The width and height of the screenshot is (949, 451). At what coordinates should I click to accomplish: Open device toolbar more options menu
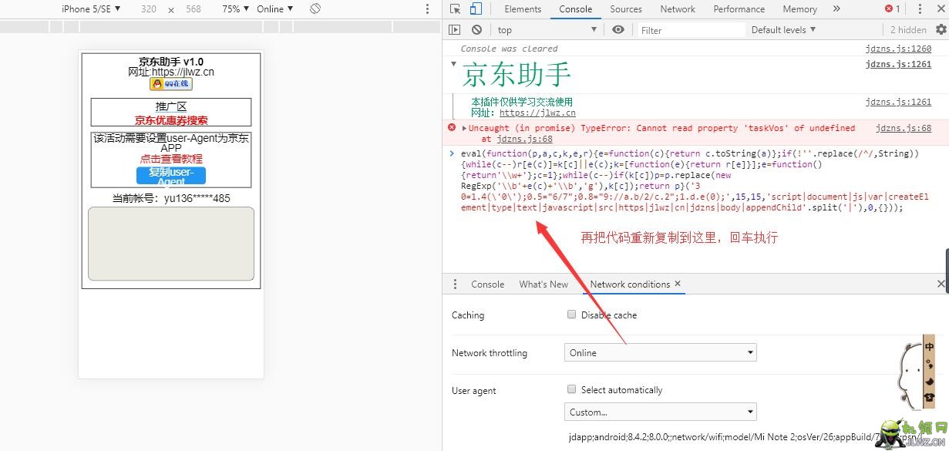tap(428, 9)
